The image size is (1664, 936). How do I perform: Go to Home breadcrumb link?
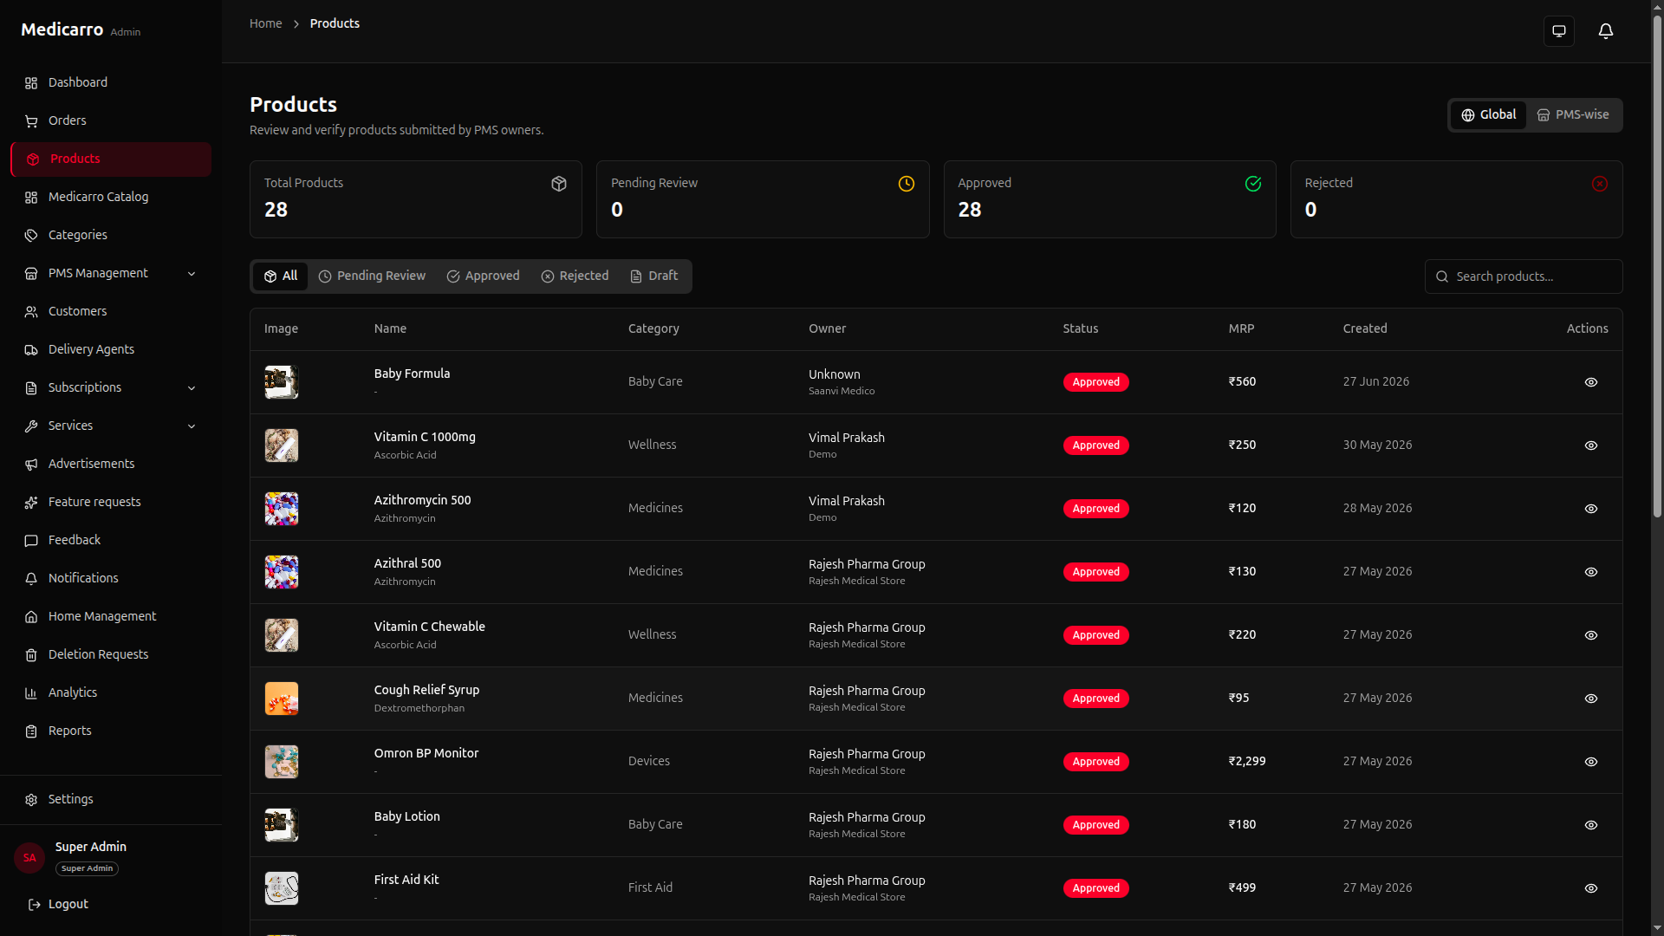pos(265,23)
